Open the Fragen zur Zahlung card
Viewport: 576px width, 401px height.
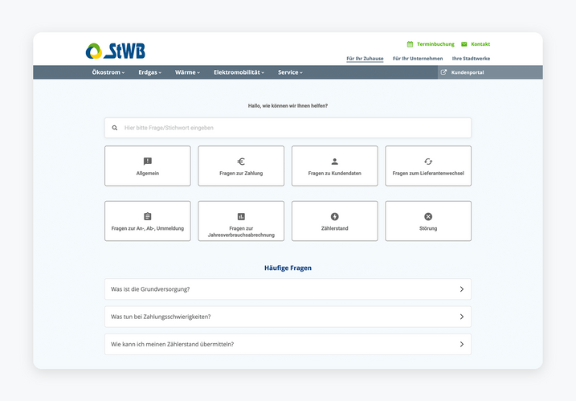241,166
